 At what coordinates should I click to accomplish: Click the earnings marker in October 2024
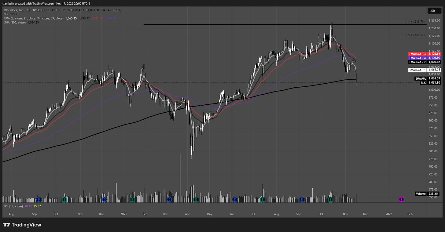pyautogui.click(x=64, y=199)
